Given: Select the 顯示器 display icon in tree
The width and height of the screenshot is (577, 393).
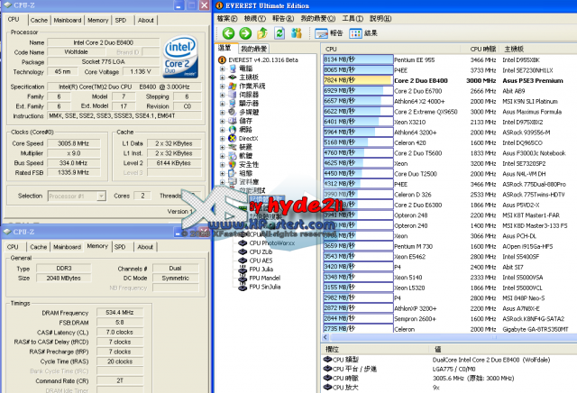Looking at the screenshot, I should tap(233, 104).
